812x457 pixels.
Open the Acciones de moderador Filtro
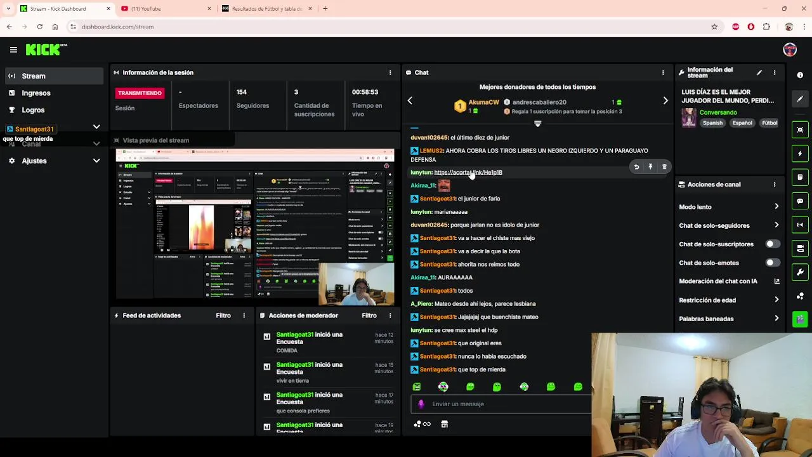(x=369, y=315)
